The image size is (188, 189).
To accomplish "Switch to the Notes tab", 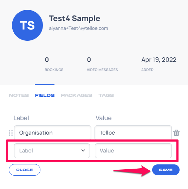I will [x=19, y=95].
